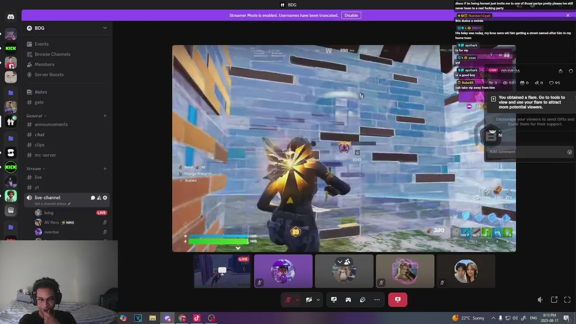
Task: Disconnect from the voice call
Action: 398,300
